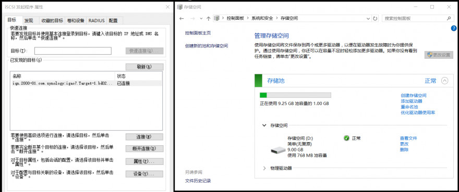Expand the 物理驱动器 section arrow

point(264,168)
